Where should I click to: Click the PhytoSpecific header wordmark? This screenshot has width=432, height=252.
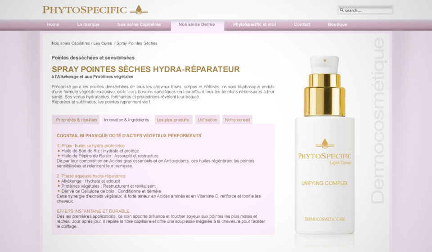pyautogui.click(x=85, y=10)
